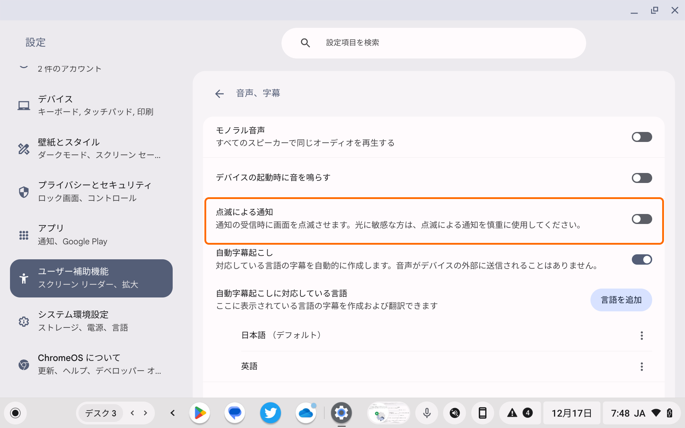Open OneDrive from the shelf
685x428 pixels.
click(306, 413)
